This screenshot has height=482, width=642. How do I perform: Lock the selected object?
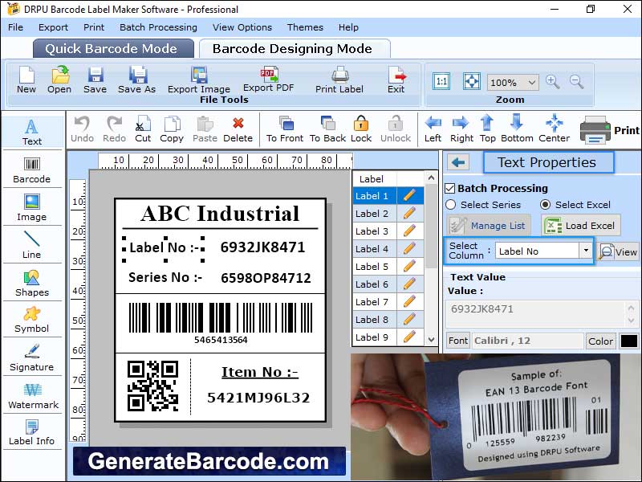point(361,129)
